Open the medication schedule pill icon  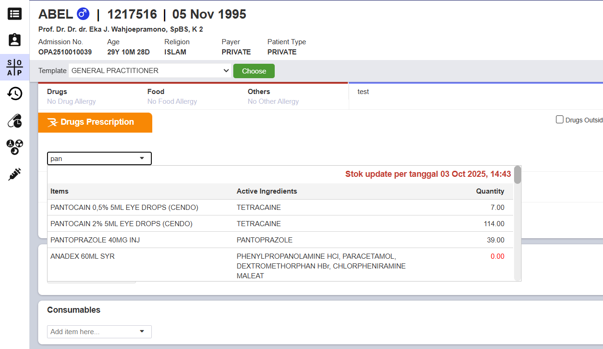[14, 121]
